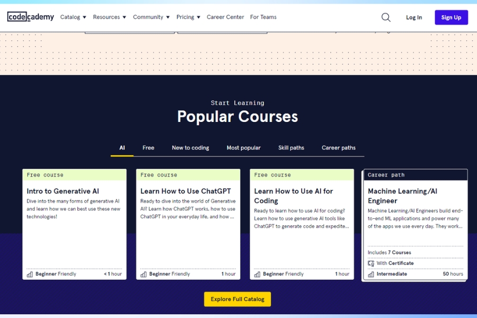Click 'Free course' label on AI for Coding card
This screenshot has width=477, height=318.
click(x=272, y=175)
